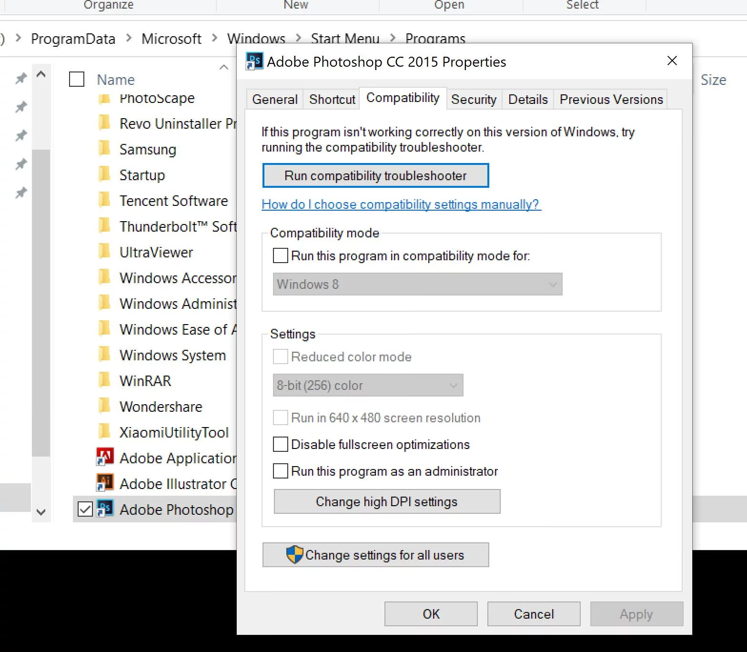This screenshot has width=747, height=652.
Task: Click the Photoshop icon in the Properties title bar
Action: [x=254, y=61]
